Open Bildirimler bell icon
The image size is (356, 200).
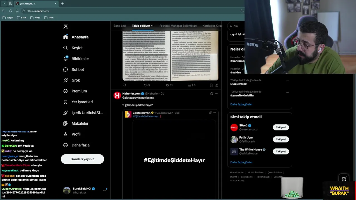coord(66,59)
